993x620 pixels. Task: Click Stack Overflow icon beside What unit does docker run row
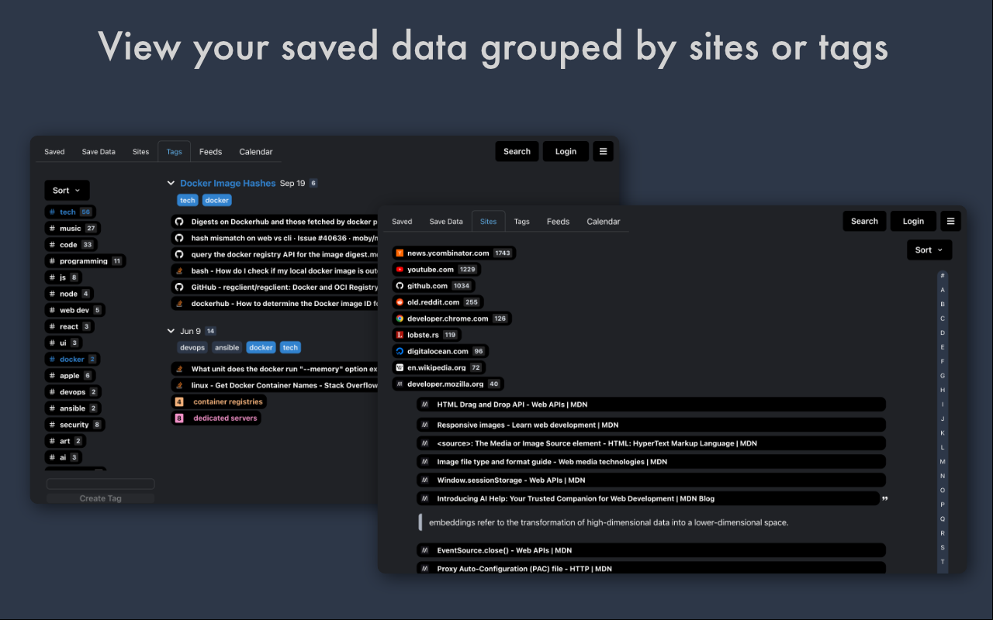pyautogui.click(x=178, y=369)
